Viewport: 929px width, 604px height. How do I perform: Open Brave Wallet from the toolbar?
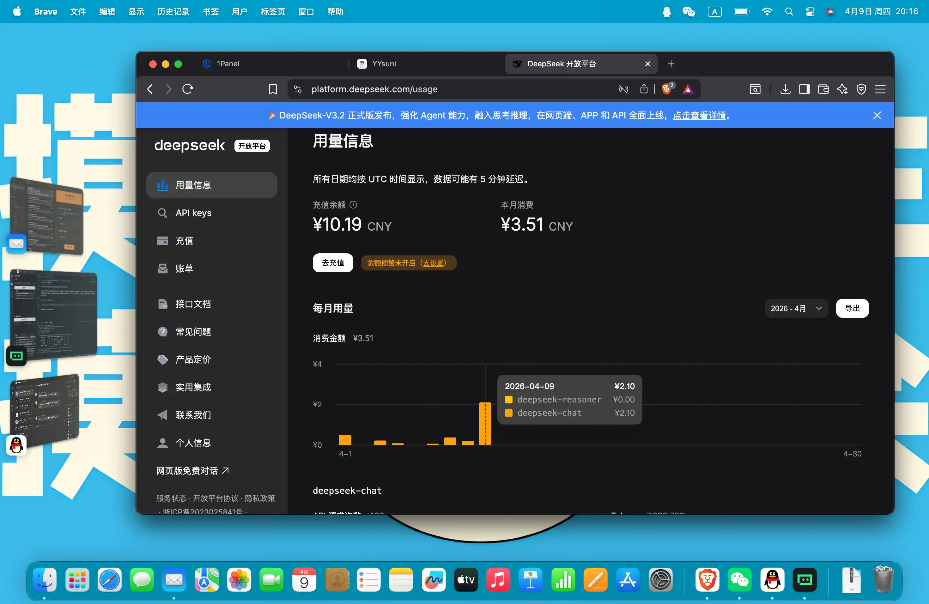[x=823, y=89]
